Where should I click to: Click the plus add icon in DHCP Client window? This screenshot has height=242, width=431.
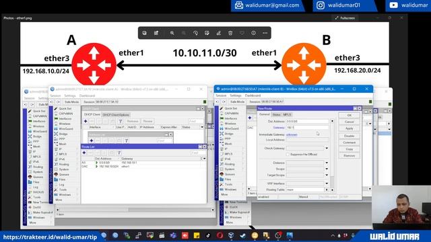point(86,121)
